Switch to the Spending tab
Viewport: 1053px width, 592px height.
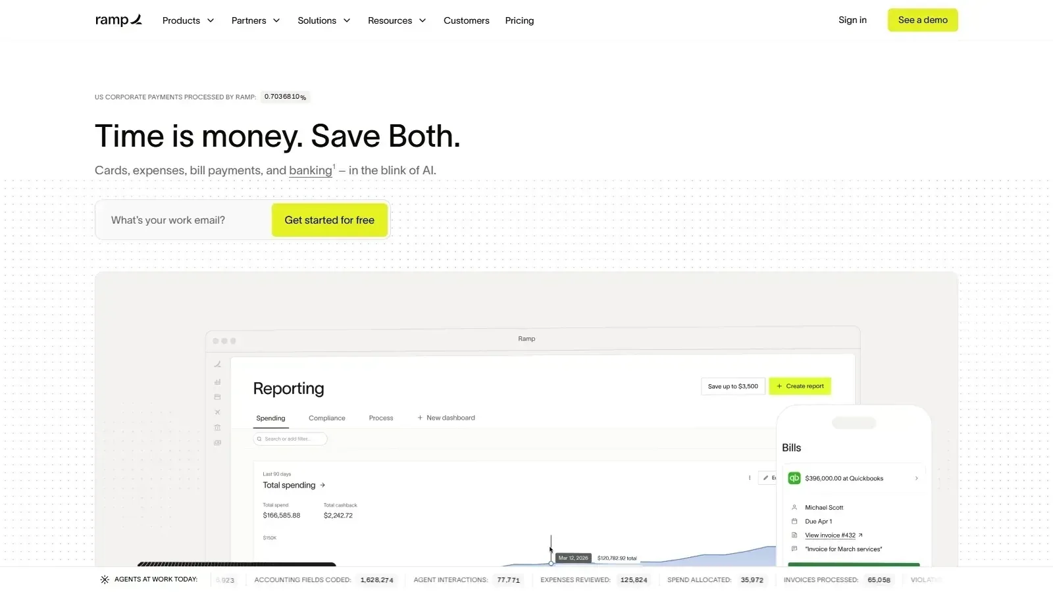click(270, 418)
